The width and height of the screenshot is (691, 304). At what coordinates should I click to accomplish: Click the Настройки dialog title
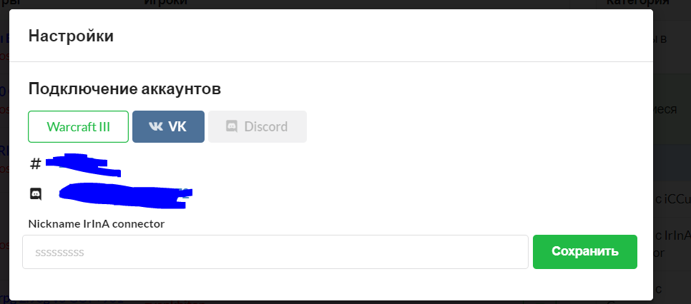click(x=71, y=36)
